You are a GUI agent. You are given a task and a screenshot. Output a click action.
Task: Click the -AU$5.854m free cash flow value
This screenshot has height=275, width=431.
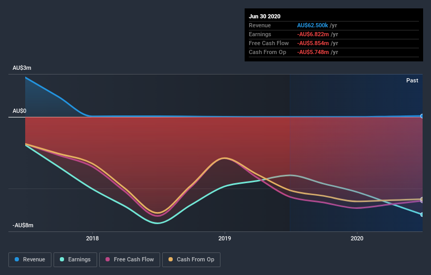point(313,43)
